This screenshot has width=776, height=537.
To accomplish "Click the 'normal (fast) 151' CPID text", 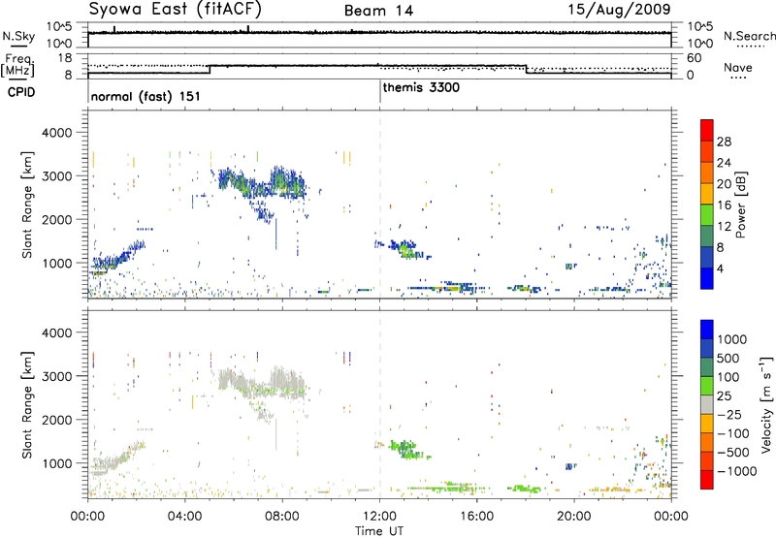I will tap(145, 96).
